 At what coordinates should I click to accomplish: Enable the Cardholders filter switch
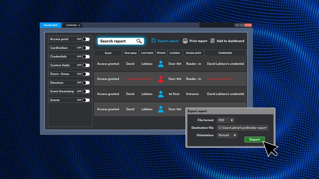click(86, 48)
